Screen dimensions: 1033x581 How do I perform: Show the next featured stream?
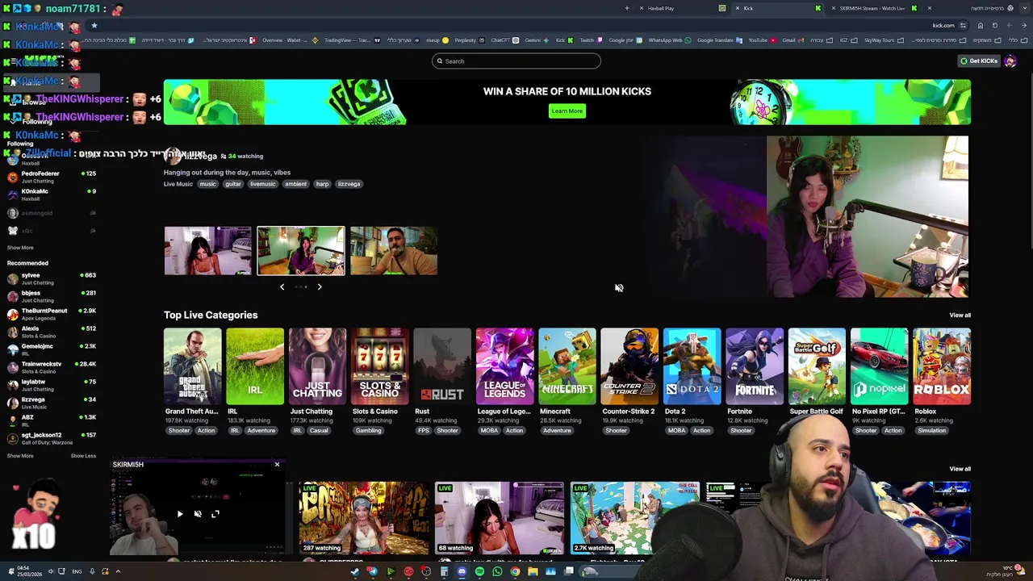coord(320,286)
